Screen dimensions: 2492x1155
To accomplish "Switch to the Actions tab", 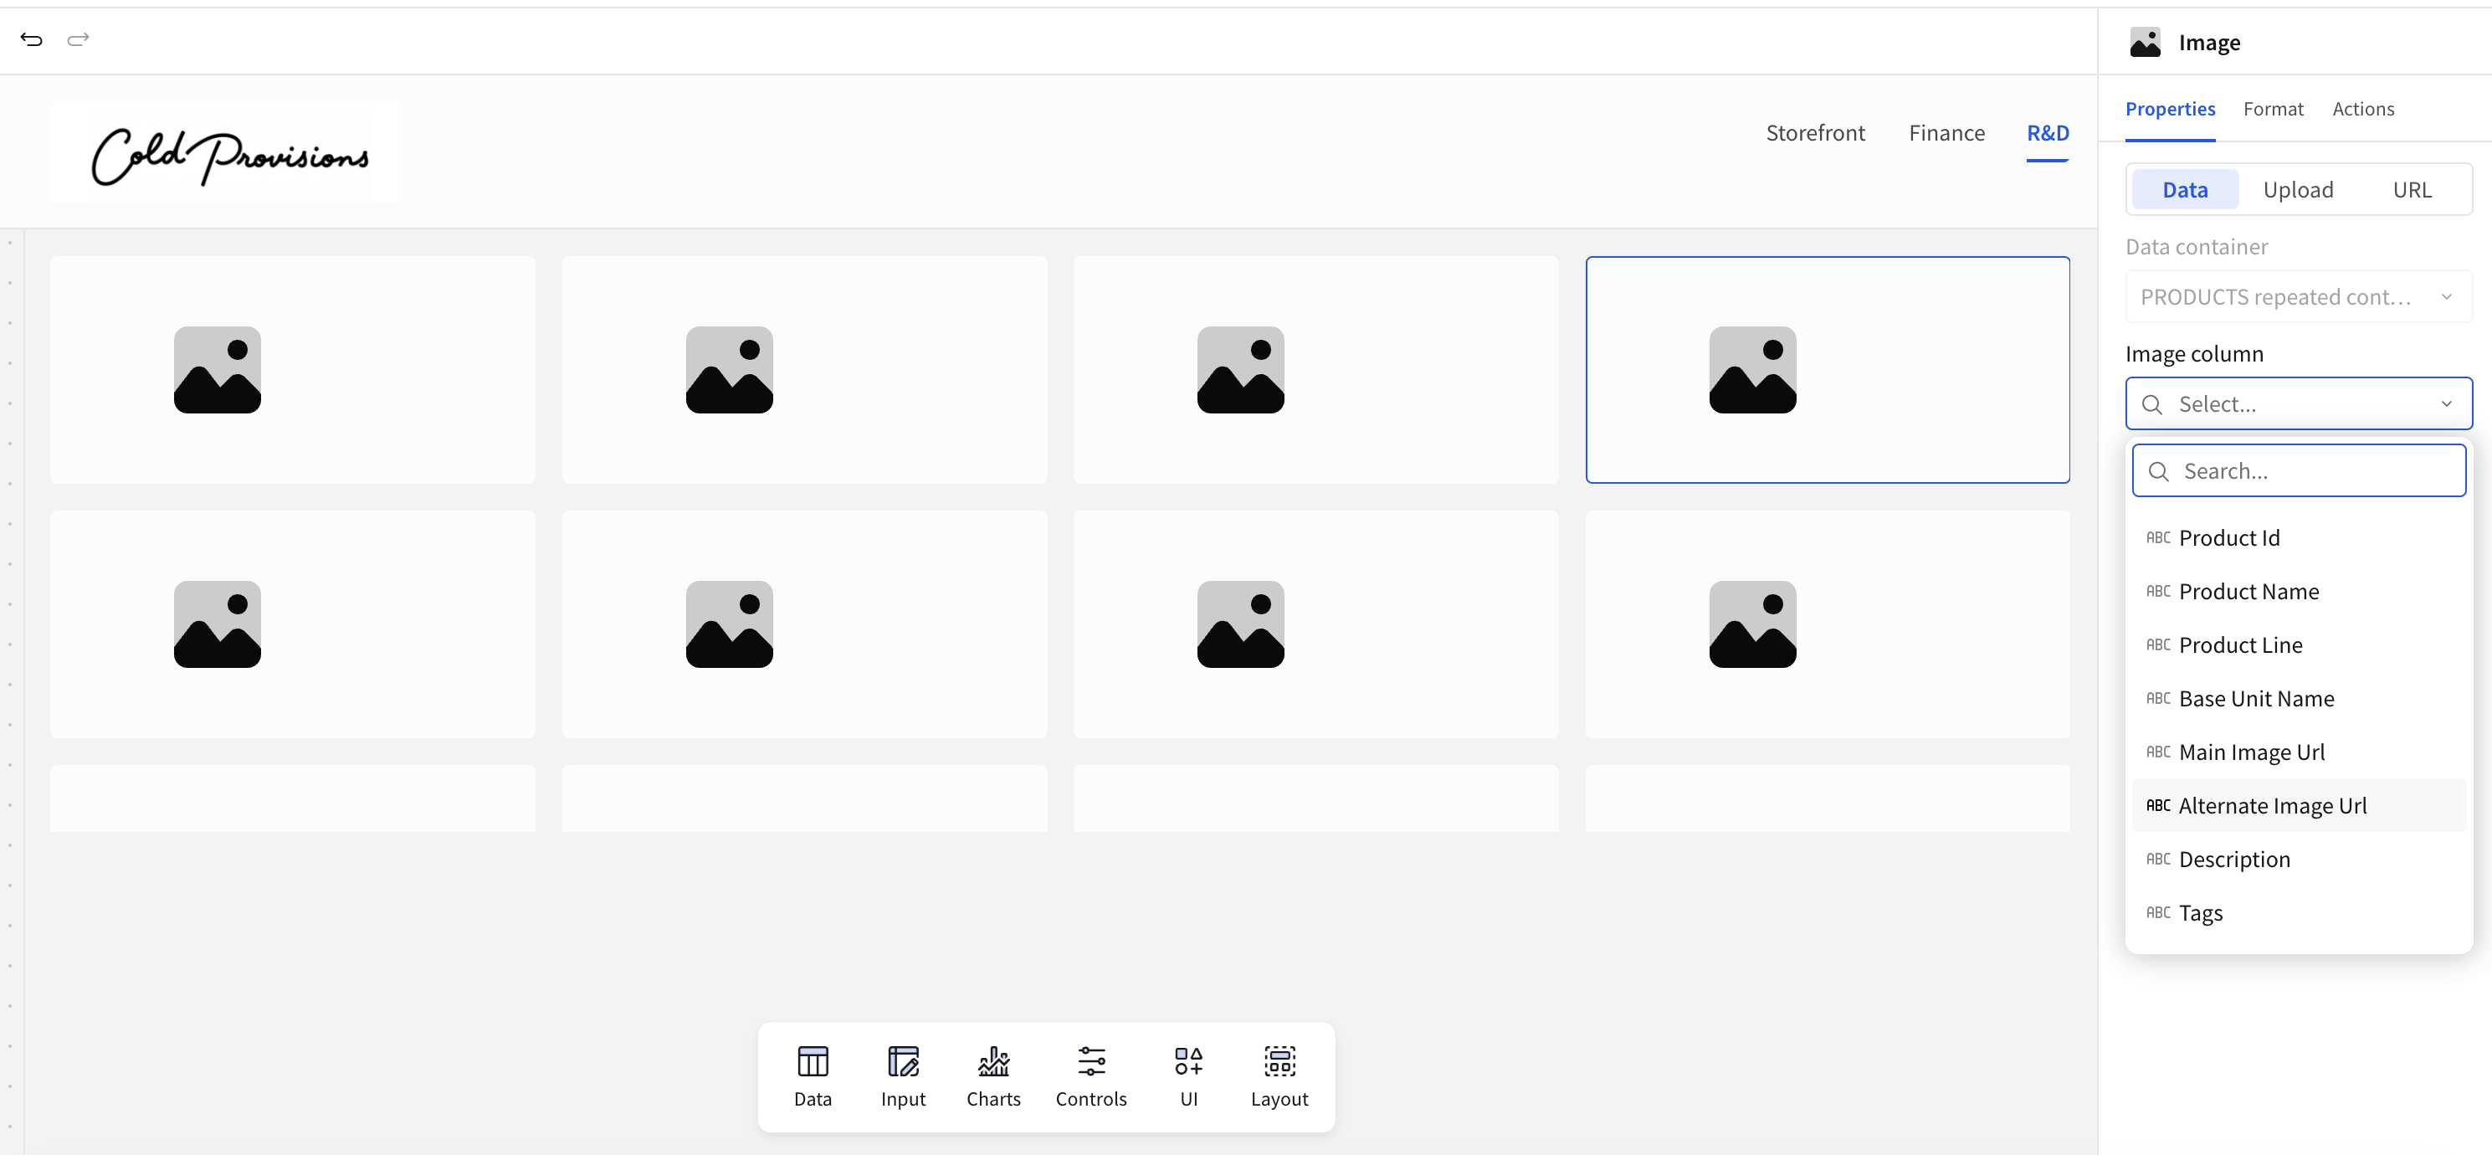I will click(2362, 110).
